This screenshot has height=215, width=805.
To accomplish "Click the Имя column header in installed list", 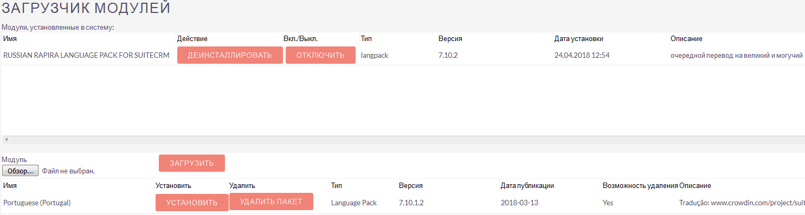I will (x=10, y=39).
